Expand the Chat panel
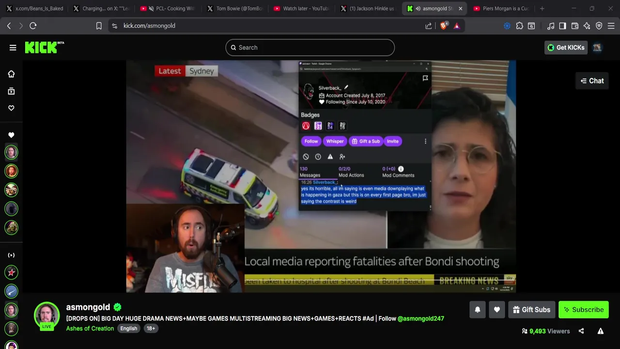The height and width of the screenshot is (349, 620). pyautogui.click(x=592, y=81)
